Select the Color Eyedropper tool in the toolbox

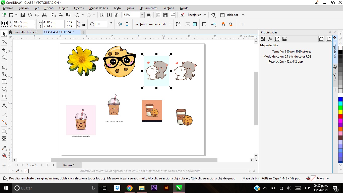4,148
